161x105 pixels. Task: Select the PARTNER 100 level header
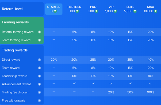(74, 9)
